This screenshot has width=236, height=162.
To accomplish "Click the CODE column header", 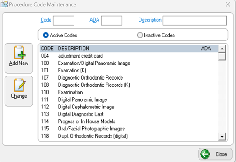I will point(47,49).
